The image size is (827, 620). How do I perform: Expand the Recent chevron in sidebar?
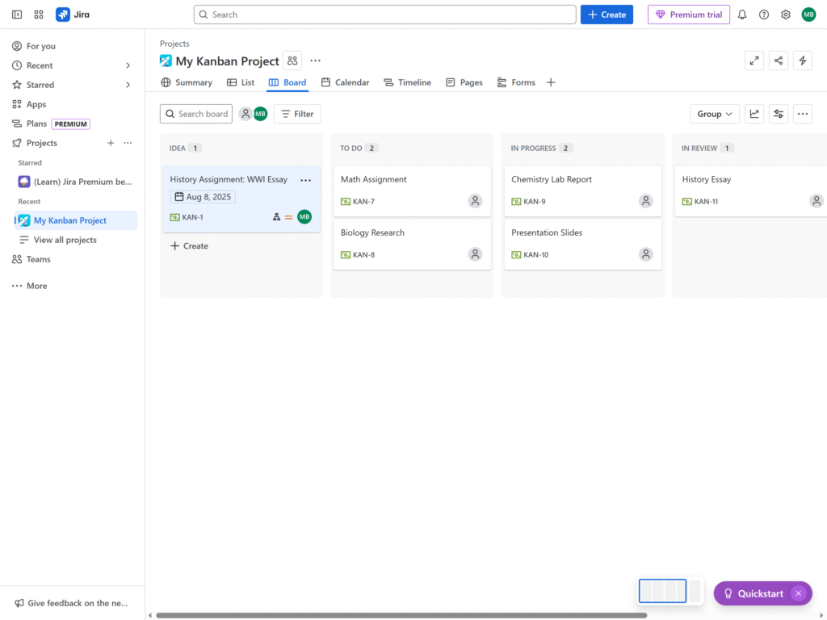point(128,65)
